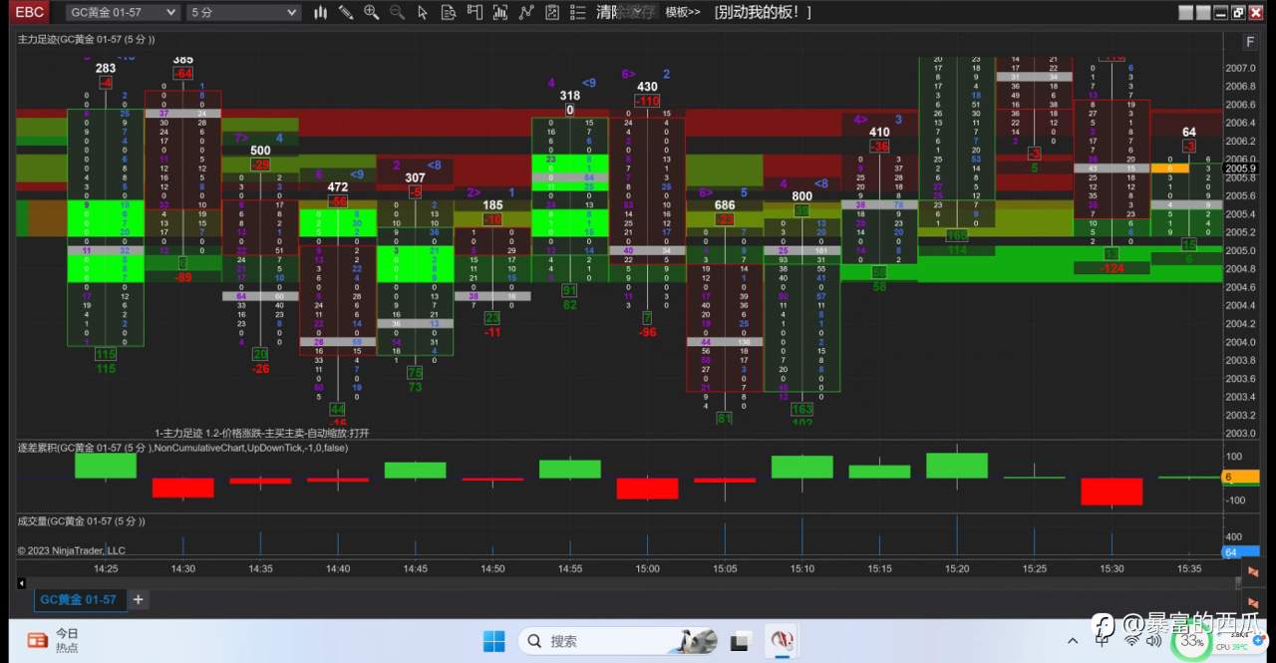Image resolution: width=1276 pixels, height=663 pixels.
Task: Open the indicators icon in toolbar
Action: coord(500,12)
